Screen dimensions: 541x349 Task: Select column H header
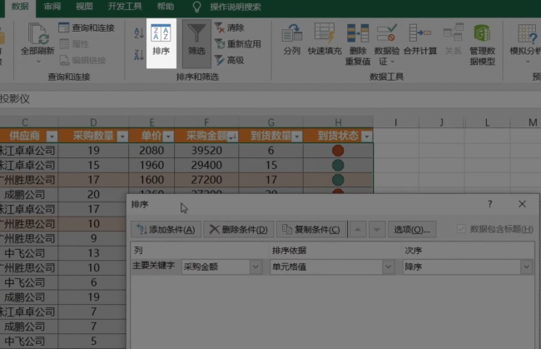[x=338, y=122]
